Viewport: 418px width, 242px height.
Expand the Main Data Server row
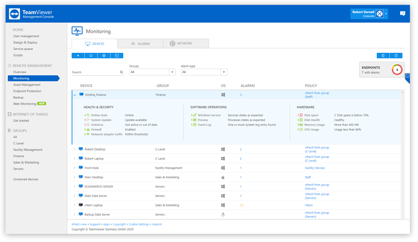click(x=75, y=196)
